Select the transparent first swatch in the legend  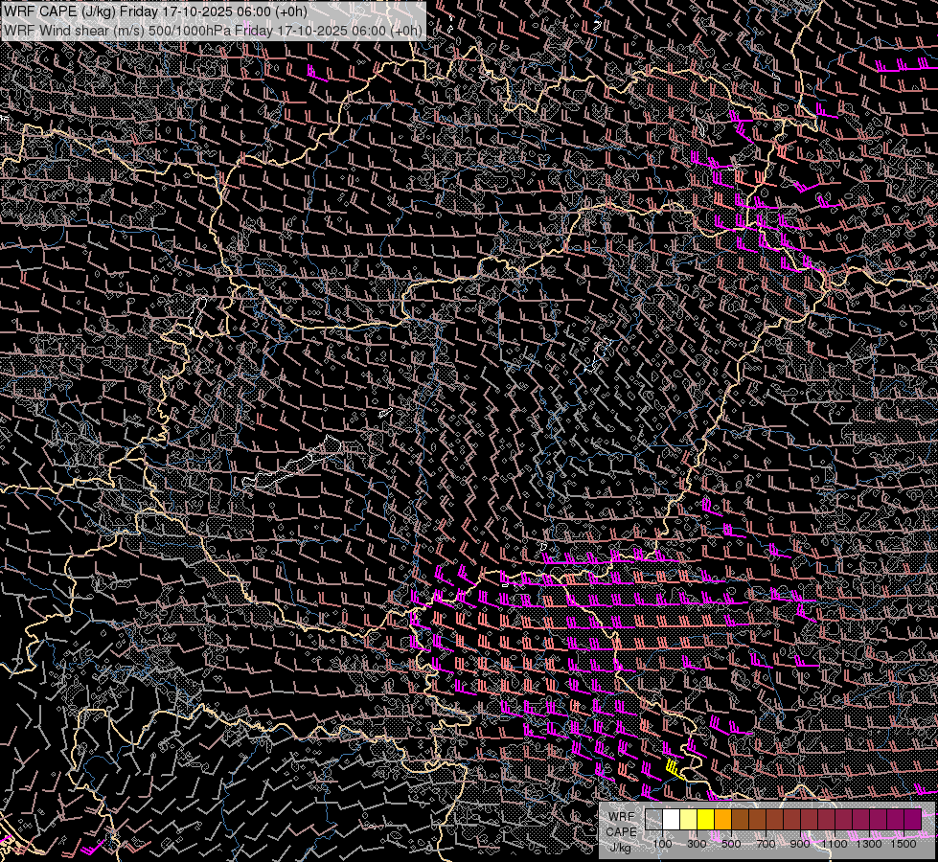[653, 819]
